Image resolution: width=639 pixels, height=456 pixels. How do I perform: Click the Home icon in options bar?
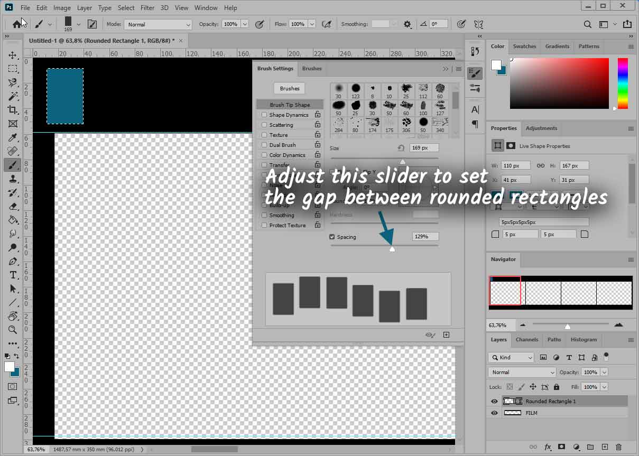click(17, 24)
